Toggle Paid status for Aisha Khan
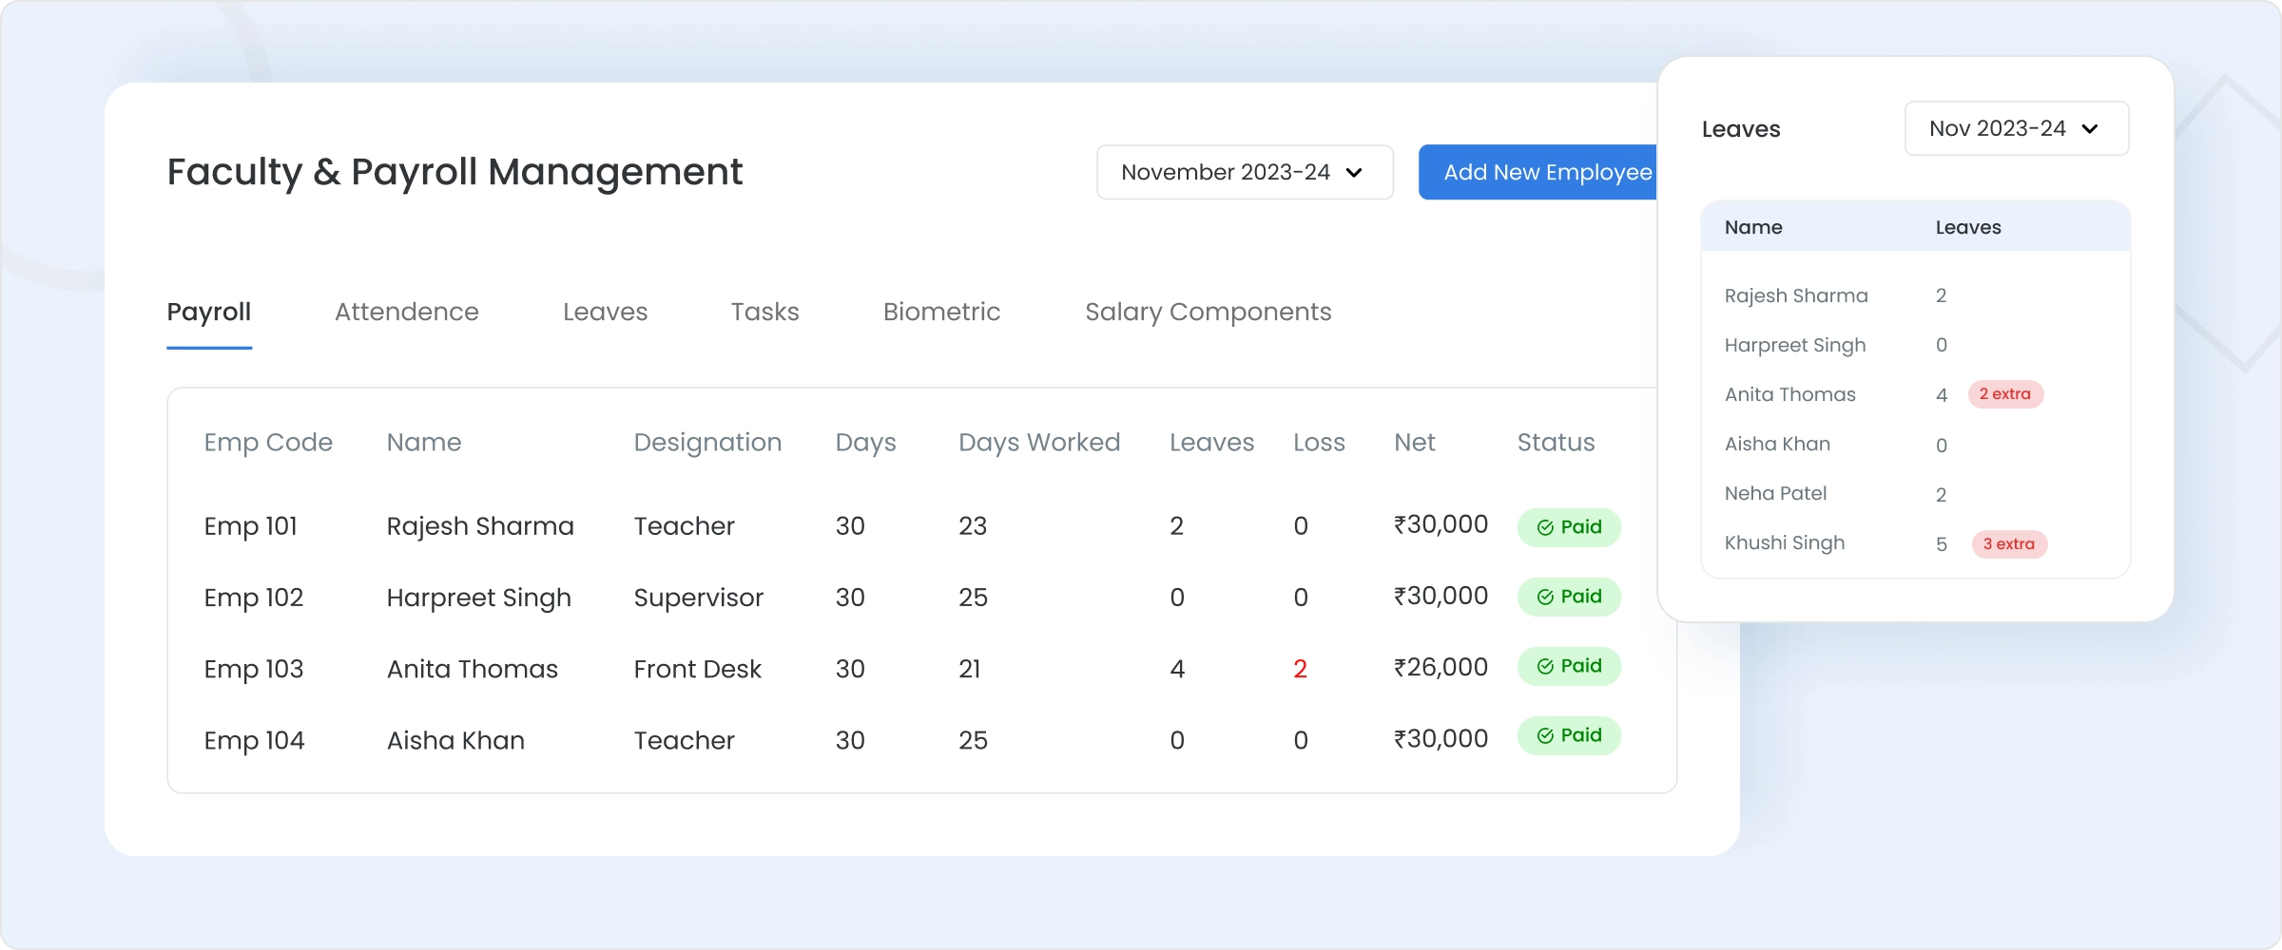2282x950 pixels. click(x=1569, y=735)
